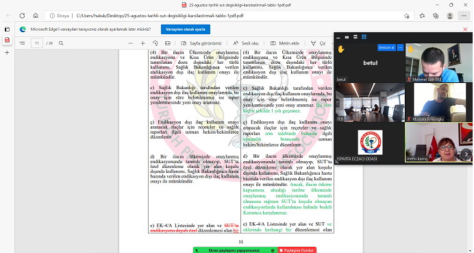Select the 'Çiz' draw tool
This screenshot has width=474, height=253.
[x=319, y=43]
